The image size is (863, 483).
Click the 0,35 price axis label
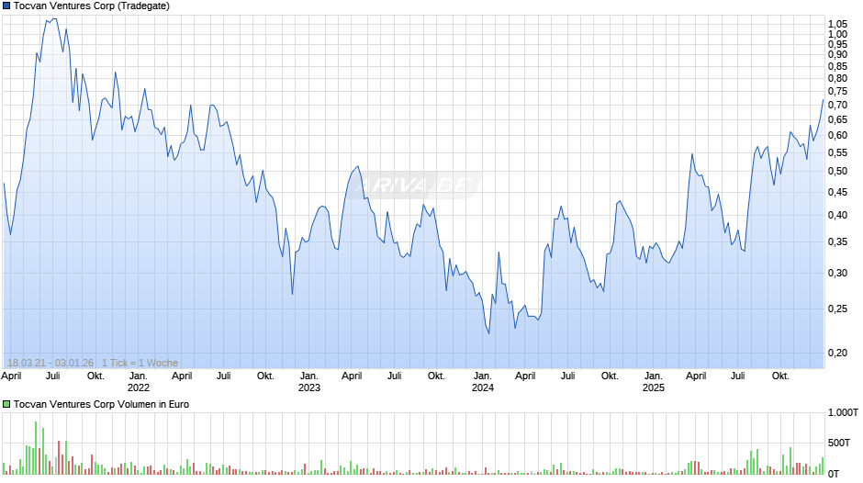[x=837, y=241]
